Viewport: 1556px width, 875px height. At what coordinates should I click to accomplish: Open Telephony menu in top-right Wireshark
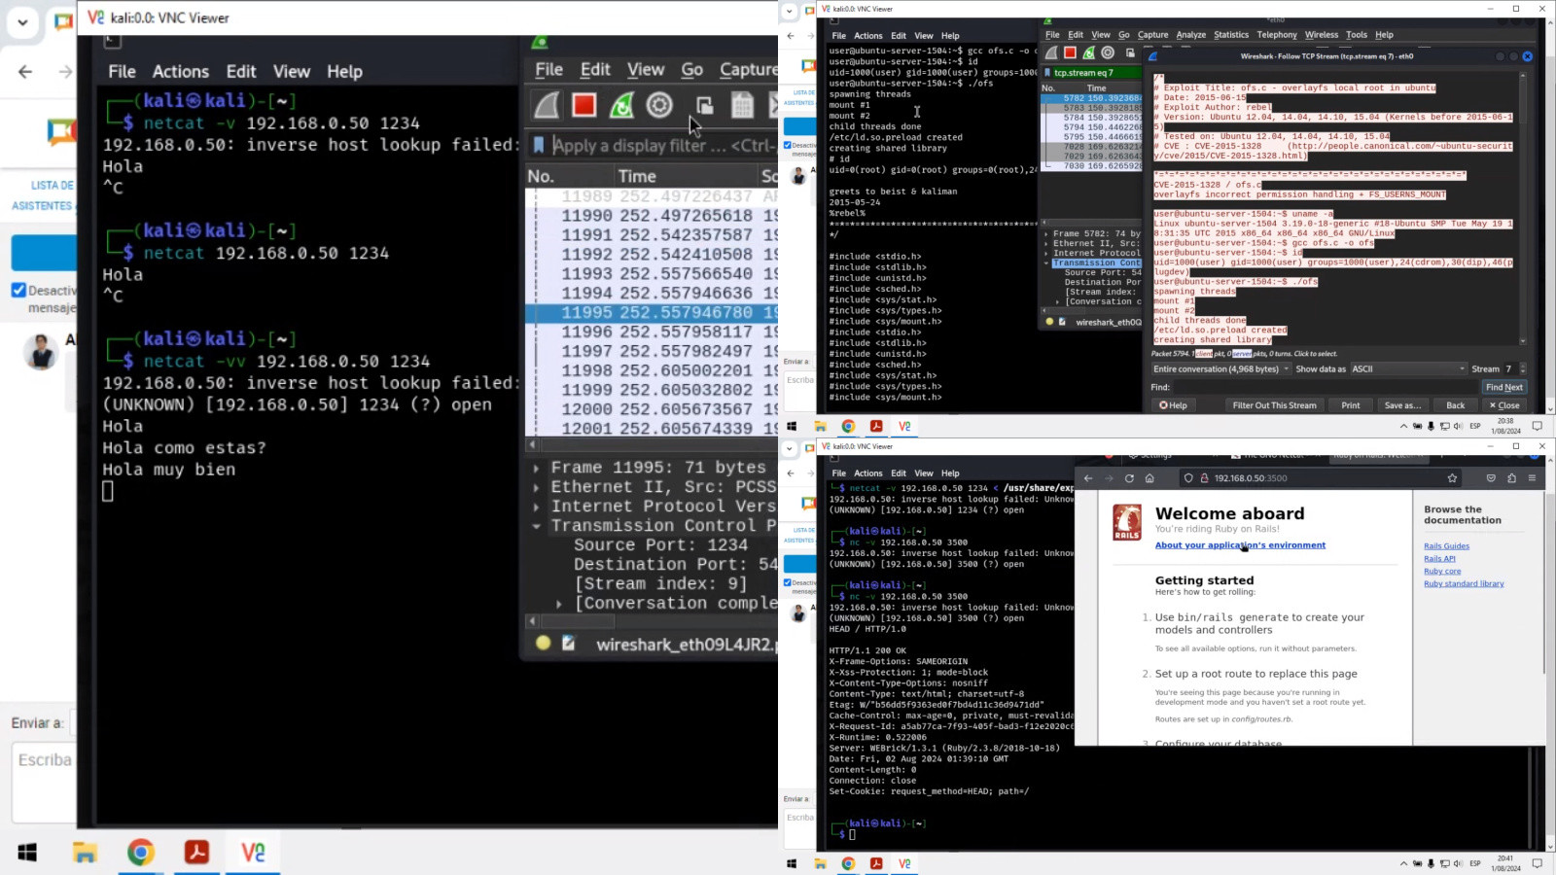(x=1277, y=35)
